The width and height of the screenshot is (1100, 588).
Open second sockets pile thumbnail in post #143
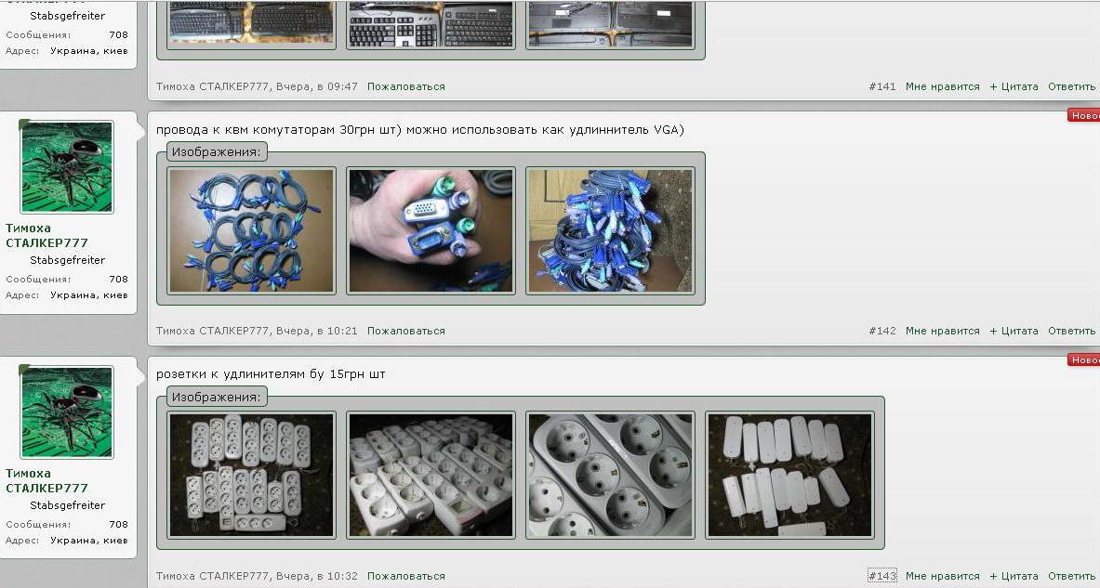(x=431, y=476)
